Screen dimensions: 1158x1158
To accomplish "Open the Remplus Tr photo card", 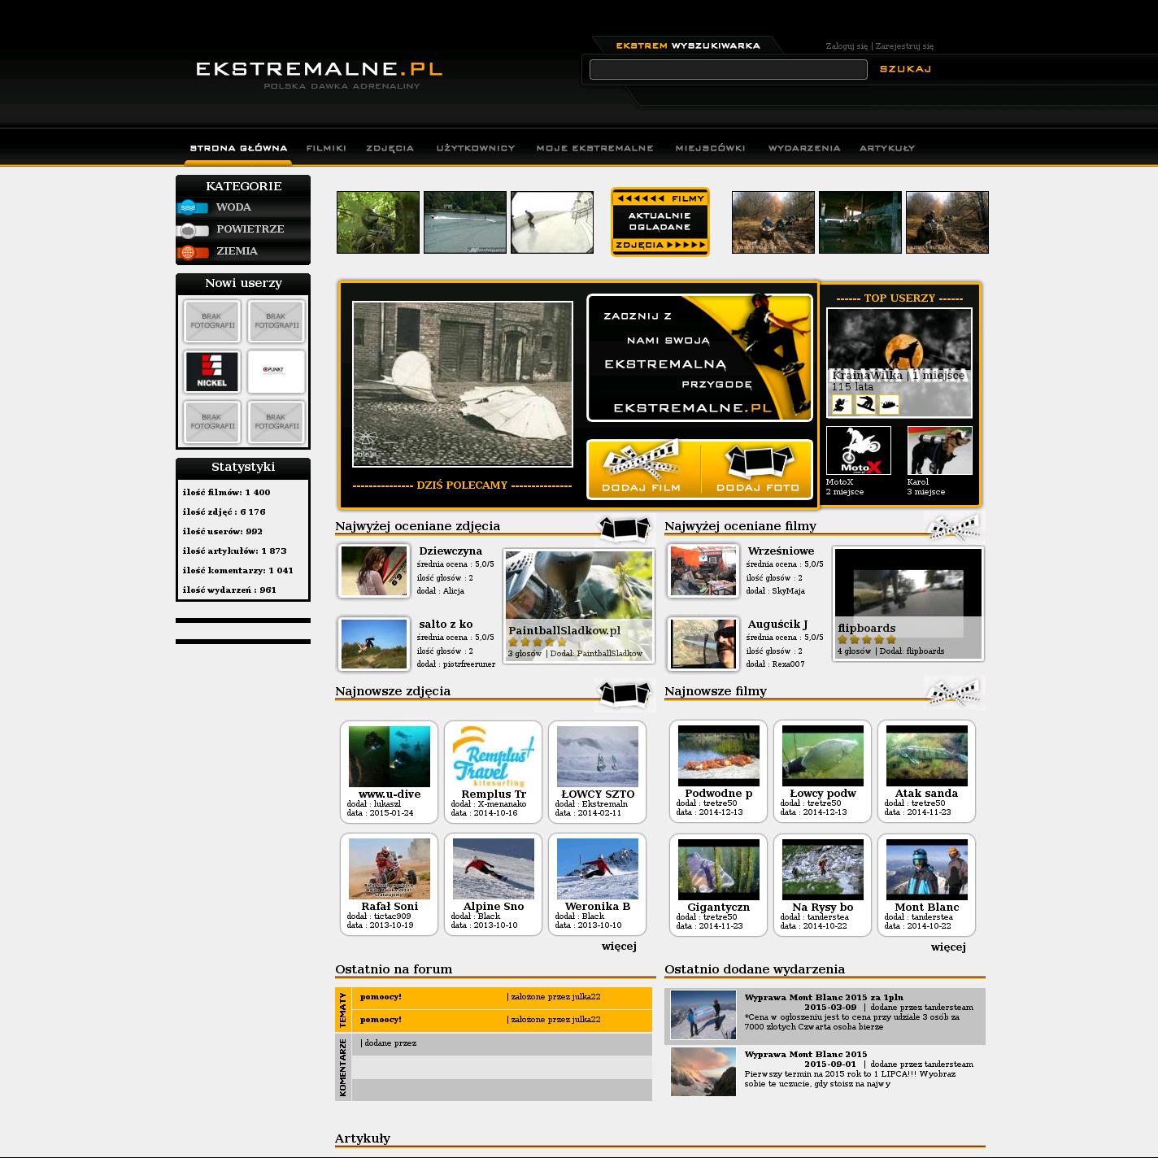I will (494, 772).
